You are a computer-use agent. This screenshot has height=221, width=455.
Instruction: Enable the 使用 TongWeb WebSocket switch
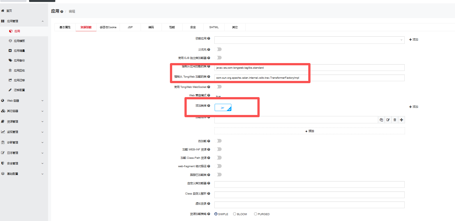click(218, 87)
